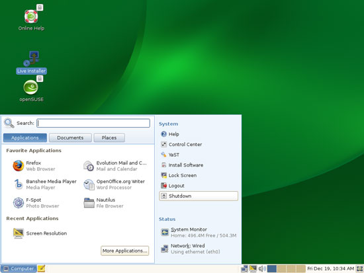The width and height of the screenshot is (364, 273).
Task: Open the Screen Resolution recent application
Action: click(40, 233)
